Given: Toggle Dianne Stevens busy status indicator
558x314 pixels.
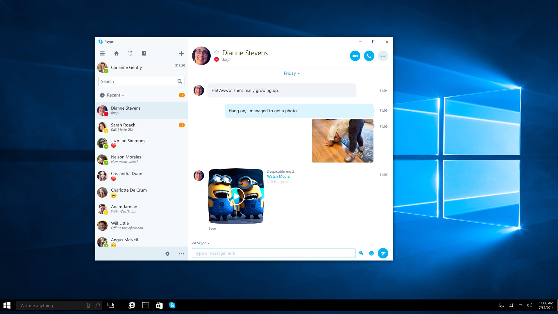Looking at the screenshot, I should (x=216, y=59).
